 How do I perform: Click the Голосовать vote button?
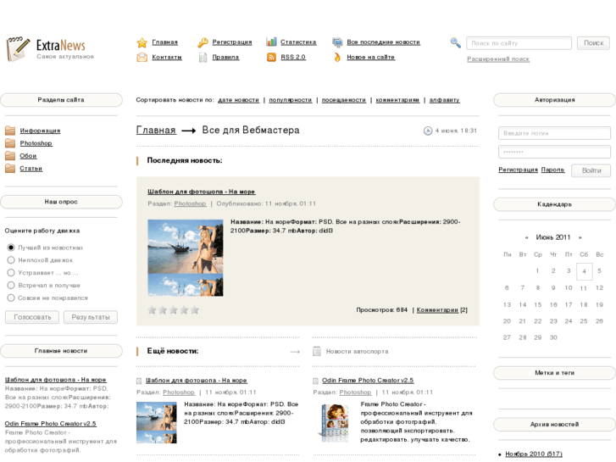[32, 317]
